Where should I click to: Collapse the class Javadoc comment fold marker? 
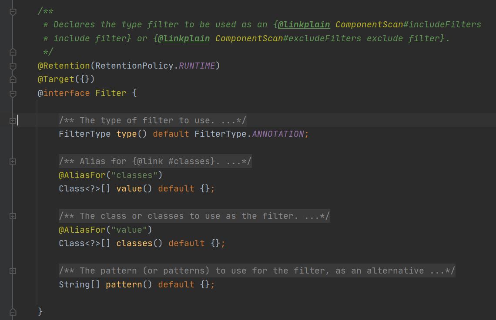[13, 12]
